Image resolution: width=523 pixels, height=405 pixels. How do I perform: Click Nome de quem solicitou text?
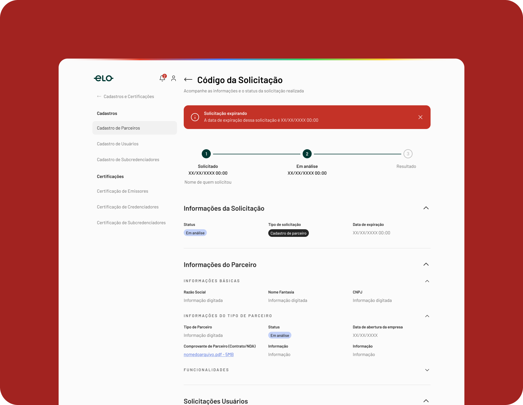(x=208, y=182)
